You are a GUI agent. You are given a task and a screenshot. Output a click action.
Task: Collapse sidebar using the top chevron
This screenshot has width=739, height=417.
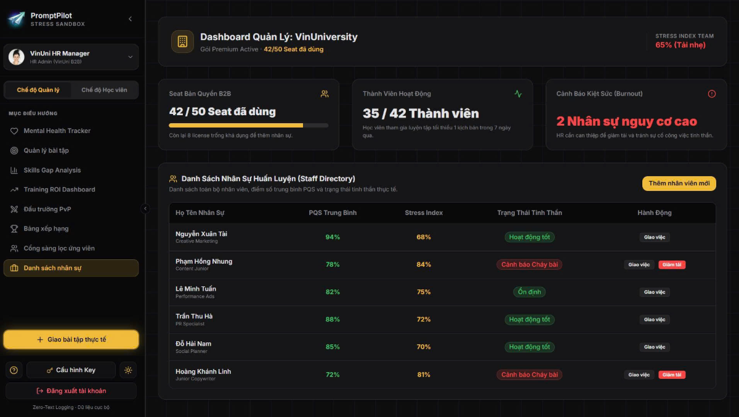click(x=130, y=19)
